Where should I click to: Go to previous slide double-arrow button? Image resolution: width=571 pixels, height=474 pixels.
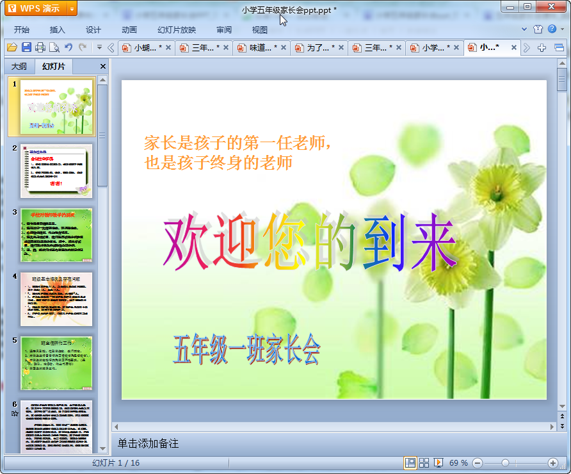(x=562, y=416)
